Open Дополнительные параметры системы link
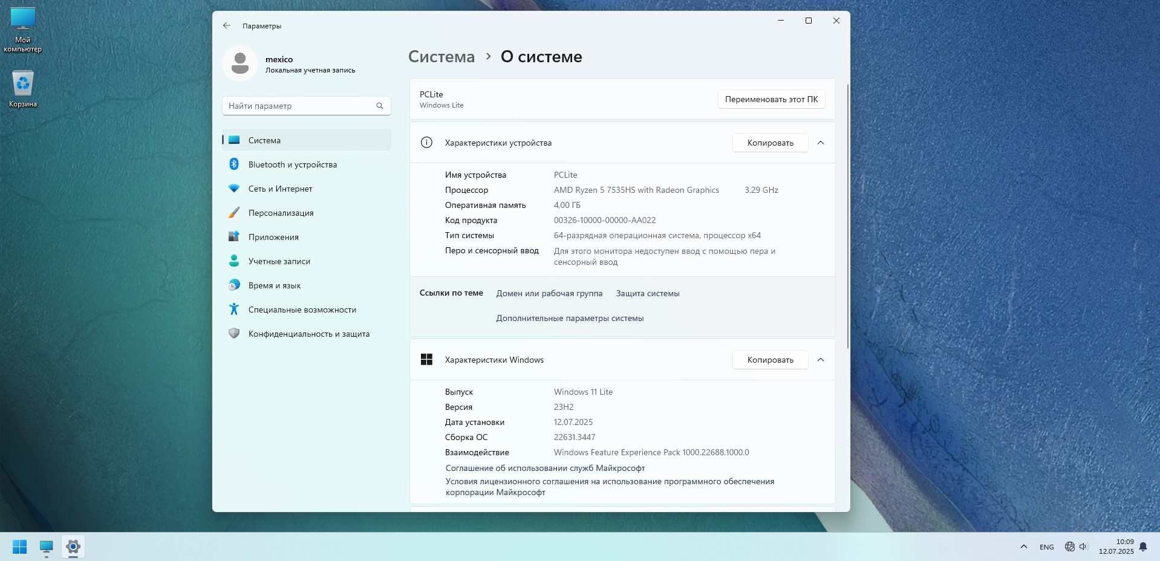 click(x=570, y=318)
